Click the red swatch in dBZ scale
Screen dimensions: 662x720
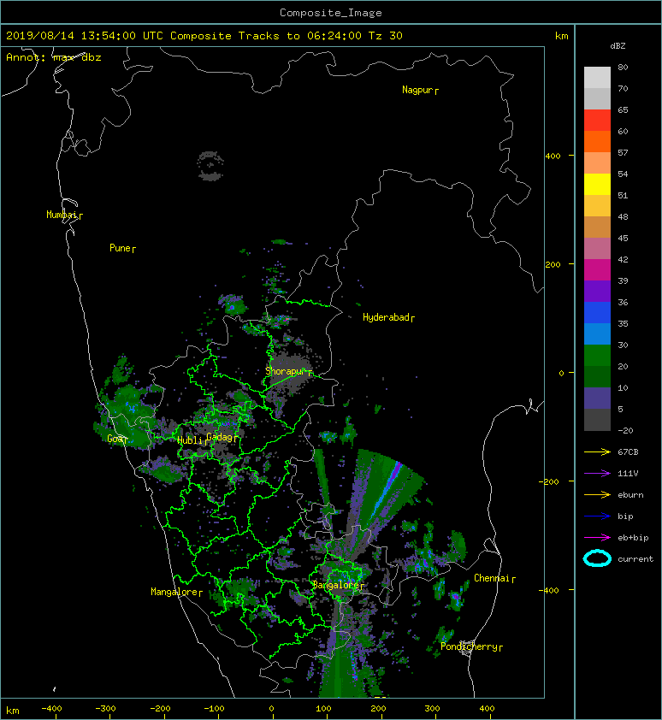click(597, 121)
